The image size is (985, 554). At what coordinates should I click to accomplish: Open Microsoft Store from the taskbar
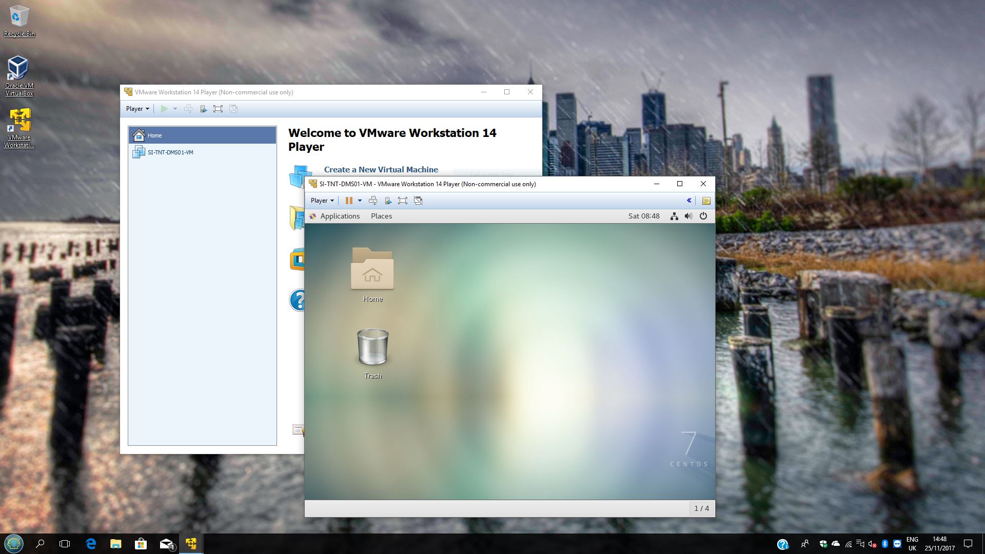(x=141, y=544)
